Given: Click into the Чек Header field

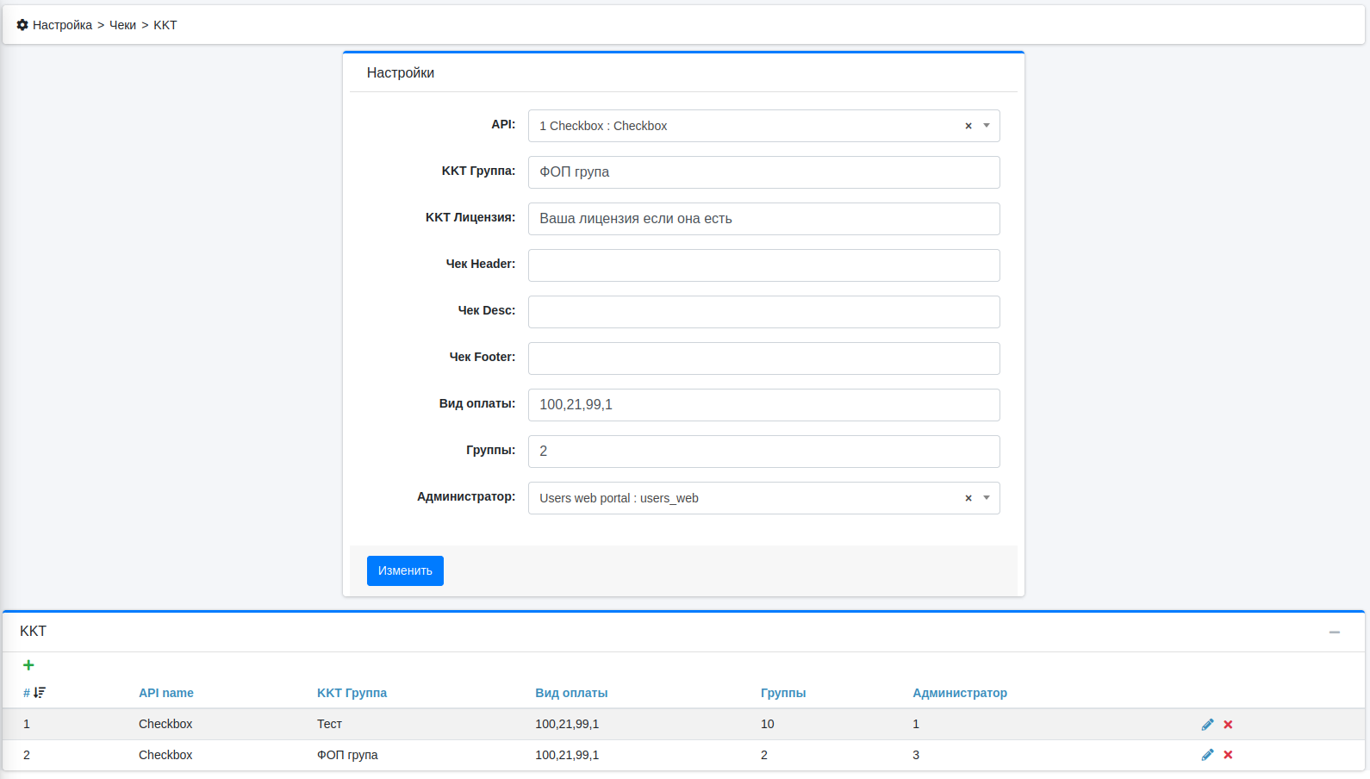Looking at the screenshot, I should click(x=763, y=265).
